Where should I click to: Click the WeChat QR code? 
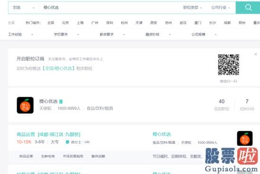click(228, 65)
